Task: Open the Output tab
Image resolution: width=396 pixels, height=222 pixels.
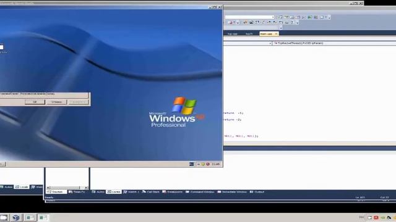Action: [x=257, y=192]
